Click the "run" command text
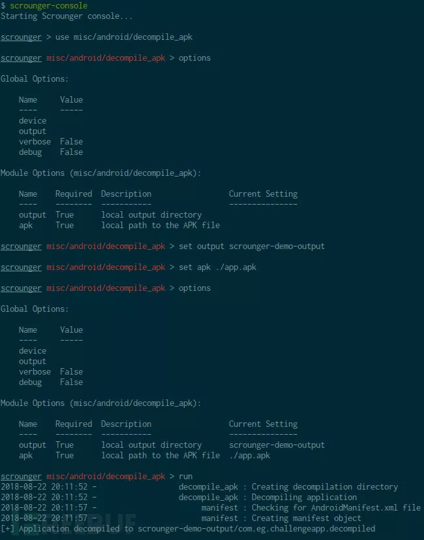The width and height of the screenshot is (424, 540). coord(186,476)
